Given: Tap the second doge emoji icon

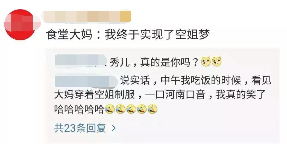Looking at the screenshot, I should [216, 62].
